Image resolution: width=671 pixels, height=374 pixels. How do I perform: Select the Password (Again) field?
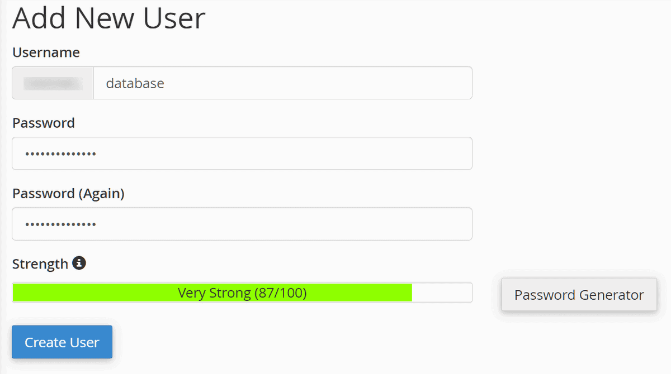click(x=242, y=224)
